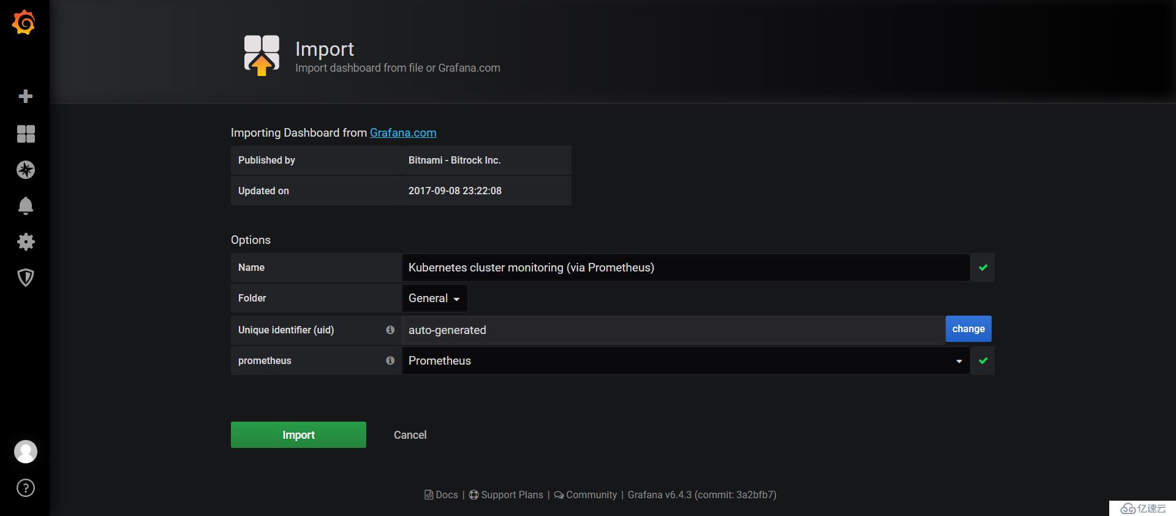
Task: Click the Updated on label
Action: [x=263, y=191]
